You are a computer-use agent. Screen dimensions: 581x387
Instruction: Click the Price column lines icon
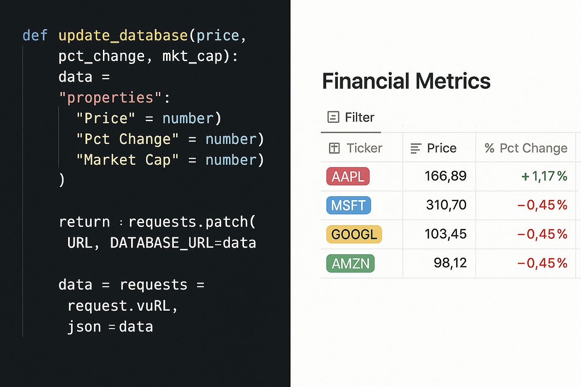[x=415, y=148]
